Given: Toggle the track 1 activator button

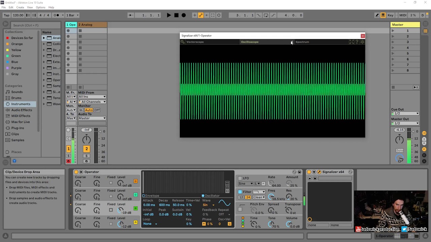Looking at the screenshot, I should tap(68, 149).
